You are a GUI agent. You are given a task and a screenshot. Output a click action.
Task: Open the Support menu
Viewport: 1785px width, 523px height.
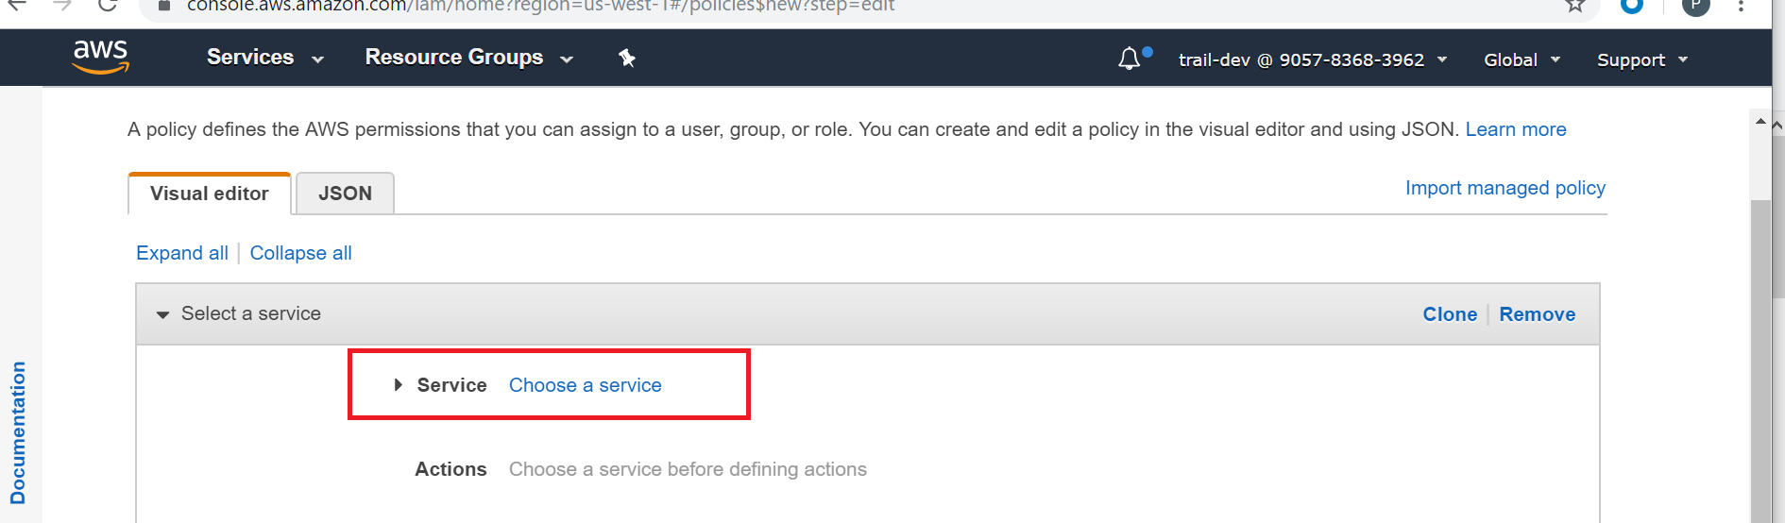click(x=1641, y=60)
